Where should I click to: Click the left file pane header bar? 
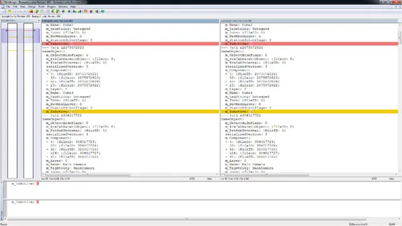[130, 21]
